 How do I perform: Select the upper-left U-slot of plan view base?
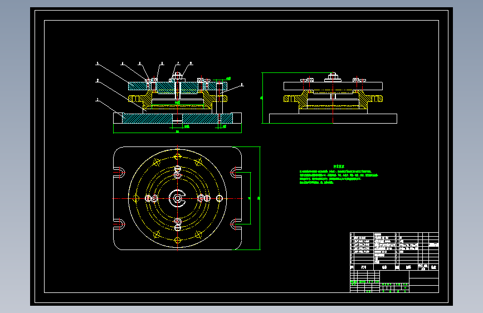(x=120, y=173)
